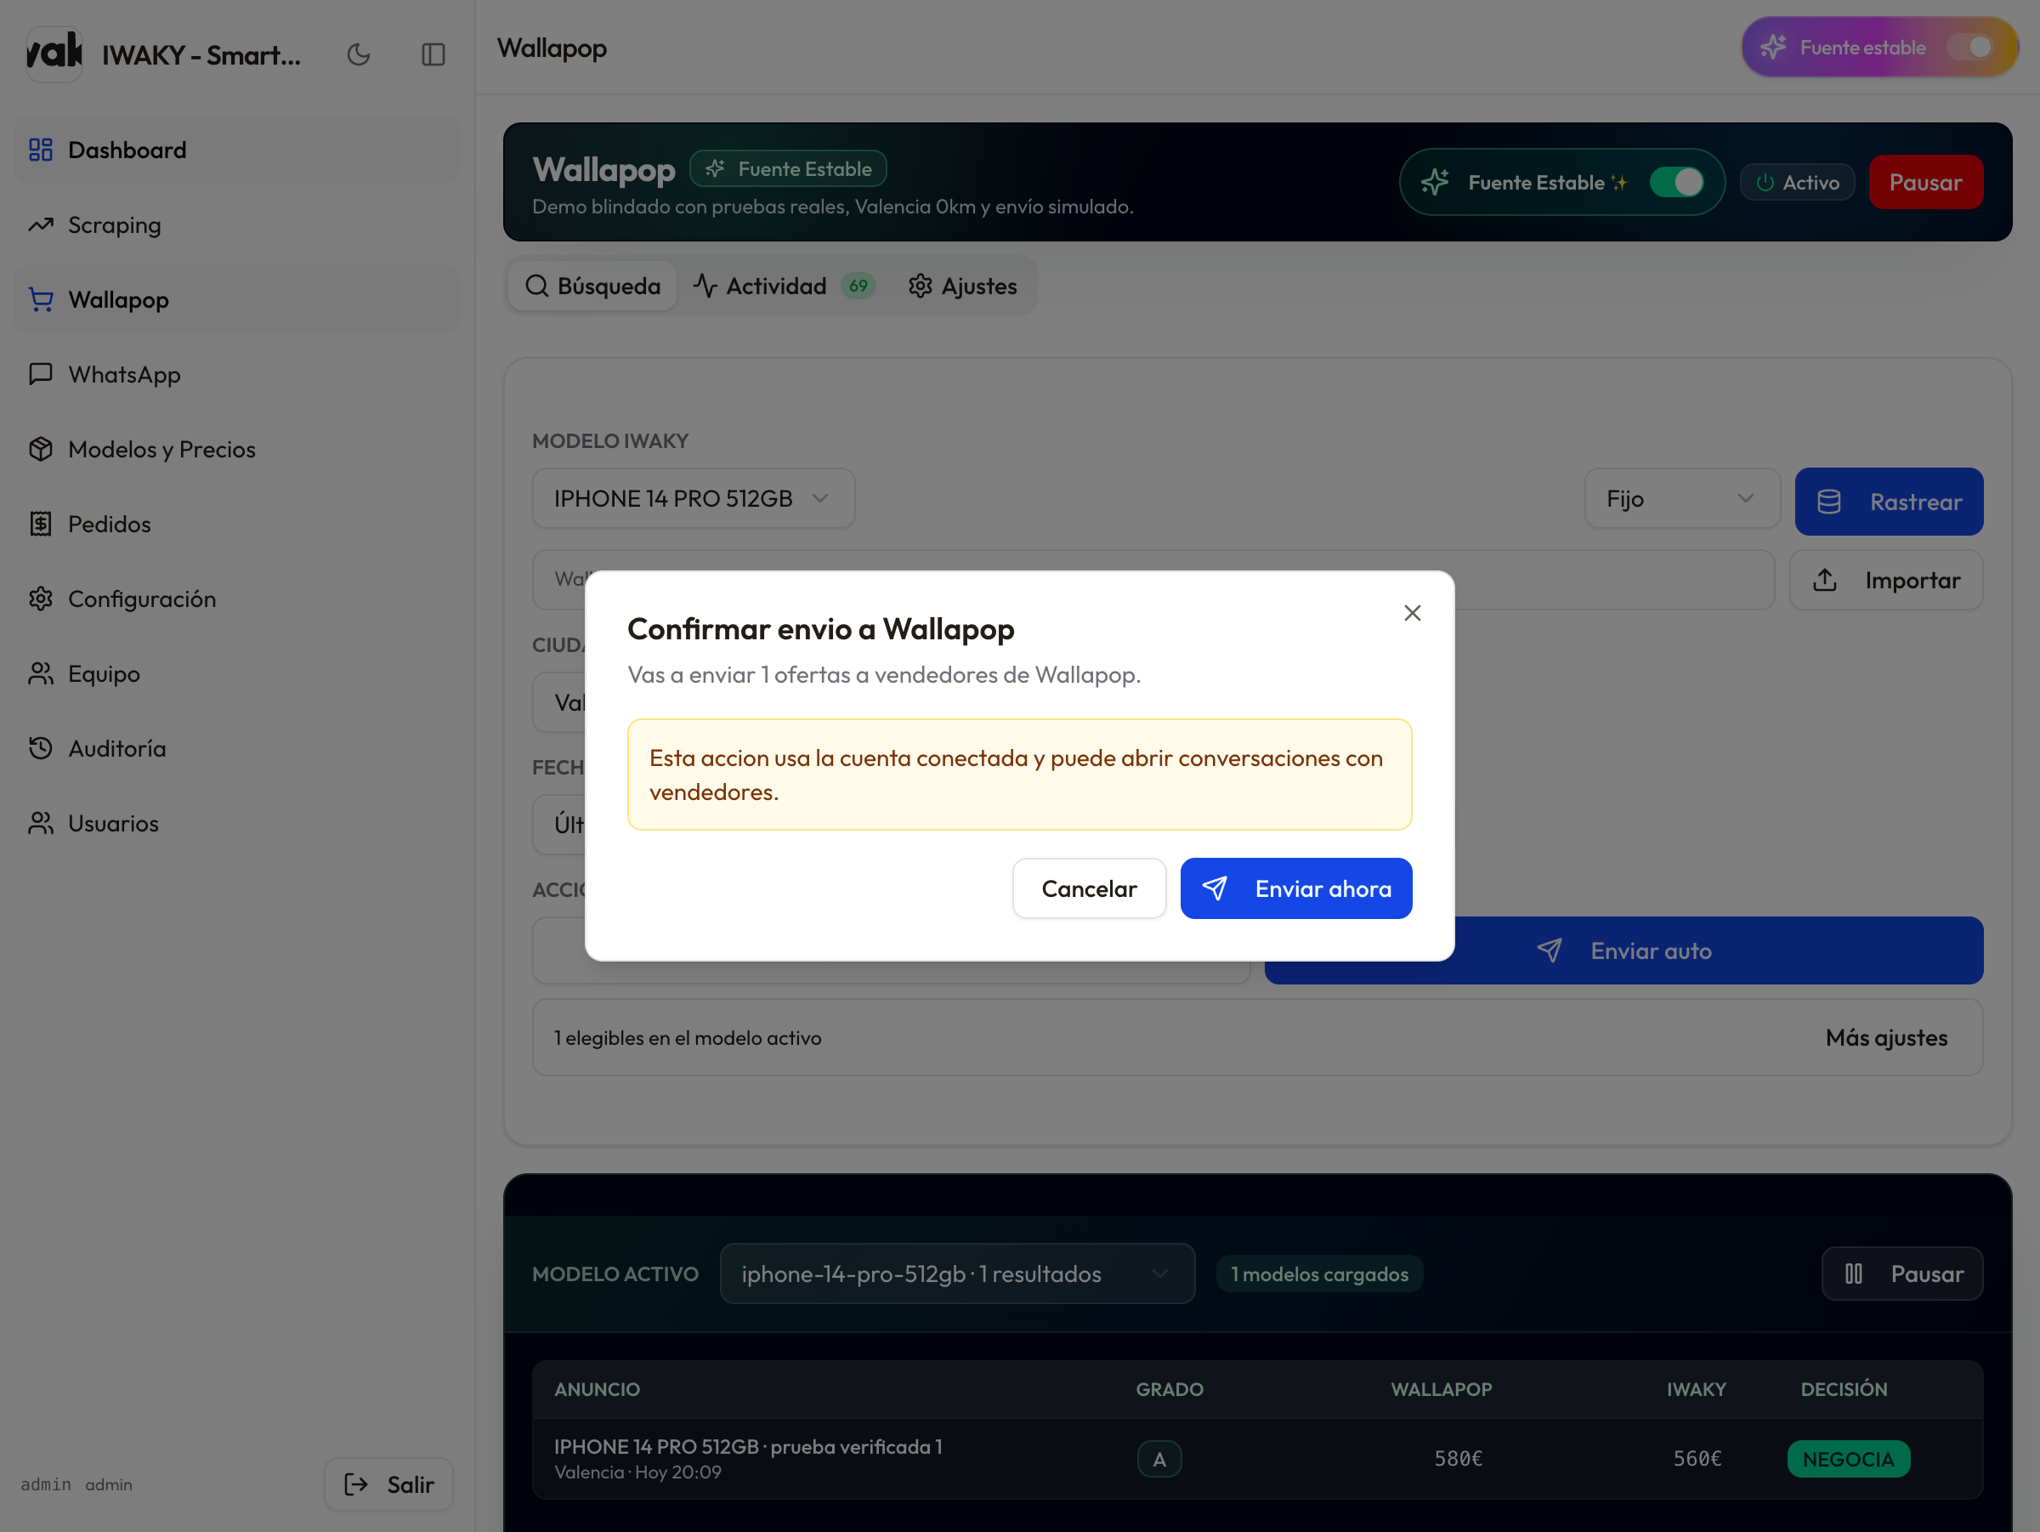Click the grade A badge
This screenshot has height=1532, width=2040.
click(1159, 1458)
